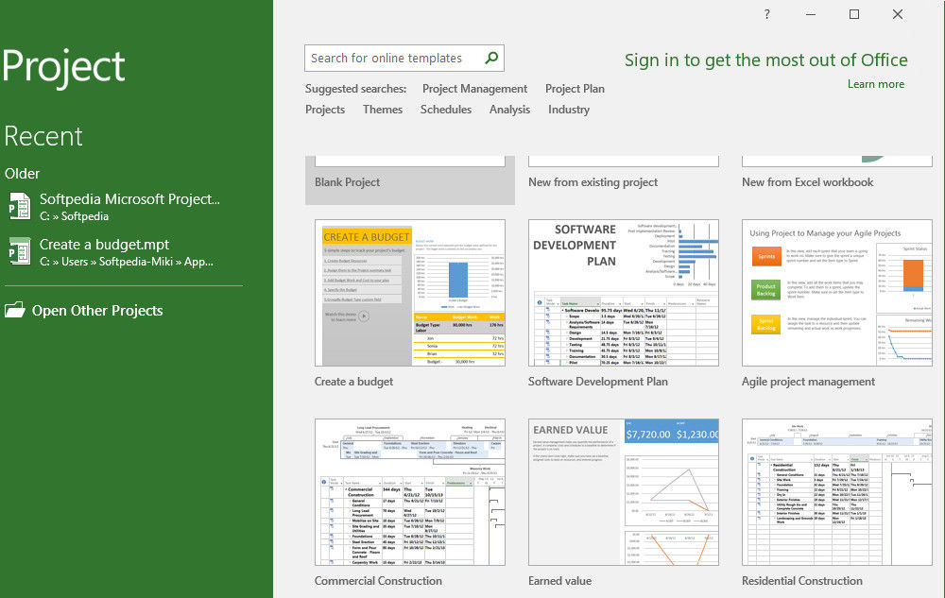Open the Commercial Construction template

pyautogui.click(x=409, y=493)
